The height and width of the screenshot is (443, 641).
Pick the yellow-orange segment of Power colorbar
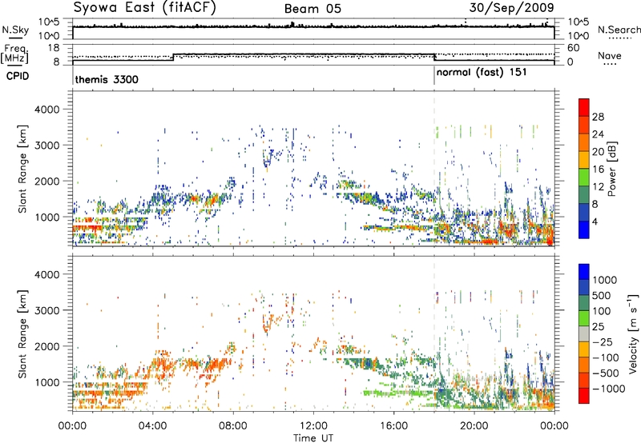tap(584, 159)
